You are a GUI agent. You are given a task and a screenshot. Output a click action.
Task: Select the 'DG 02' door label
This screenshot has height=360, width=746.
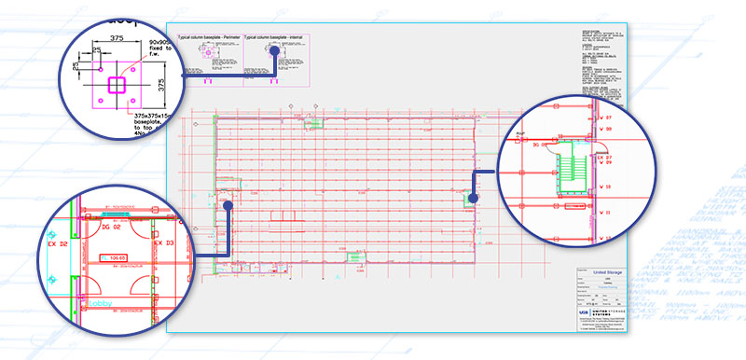(112, 228)
